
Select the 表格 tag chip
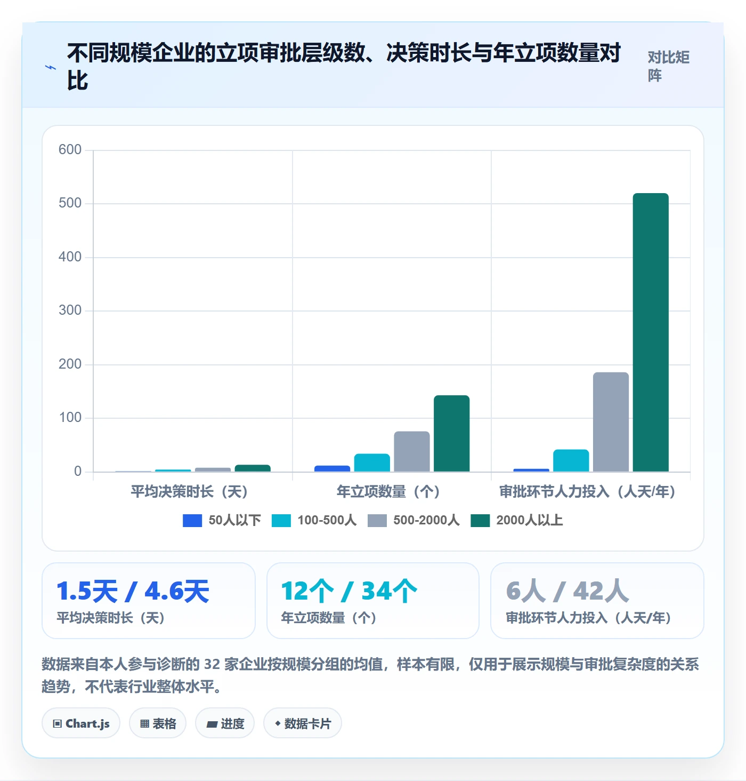coord(158,723)
